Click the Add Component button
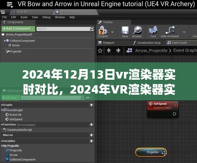Viewport: 197px width, 163px height. click(x=18, y=29)
